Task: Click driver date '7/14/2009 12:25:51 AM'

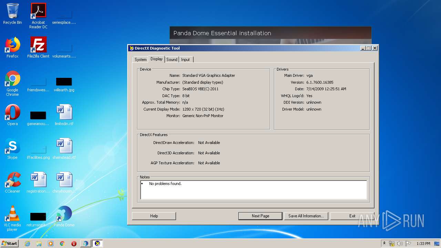Action: [x=326, y=89]
